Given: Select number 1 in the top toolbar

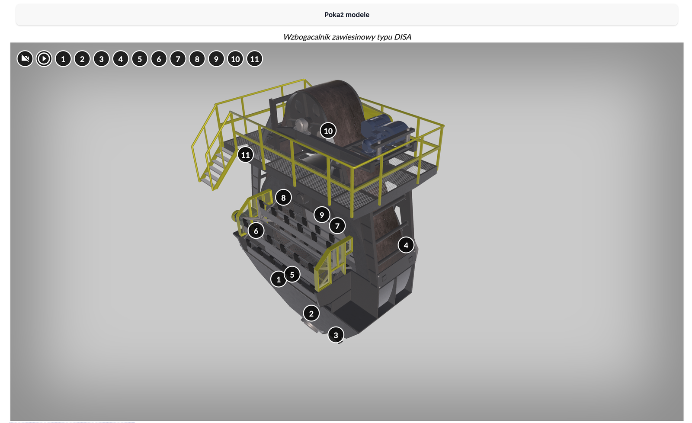Looking at the screenshot, I should coord(63,59).
